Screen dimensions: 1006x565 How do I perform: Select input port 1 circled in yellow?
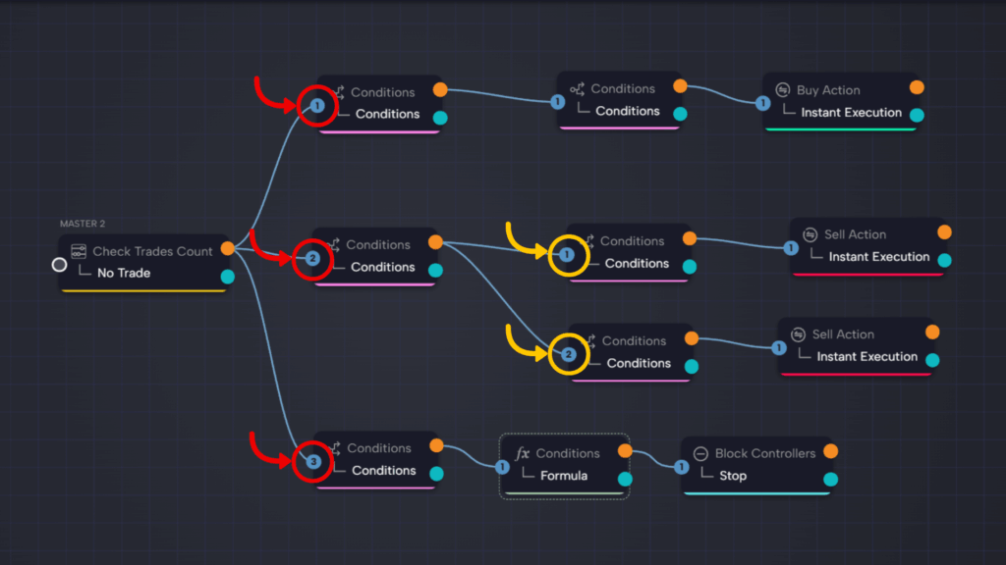pos(567,255)
